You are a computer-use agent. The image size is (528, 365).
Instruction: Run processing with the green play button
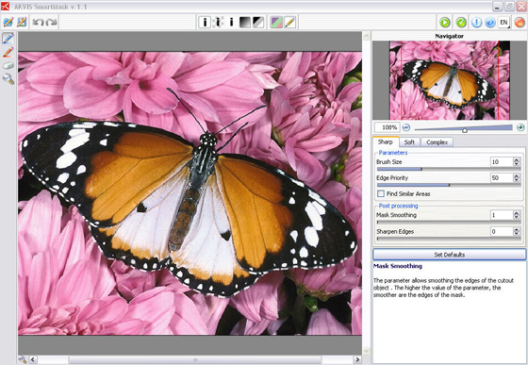tap(445, 23)
